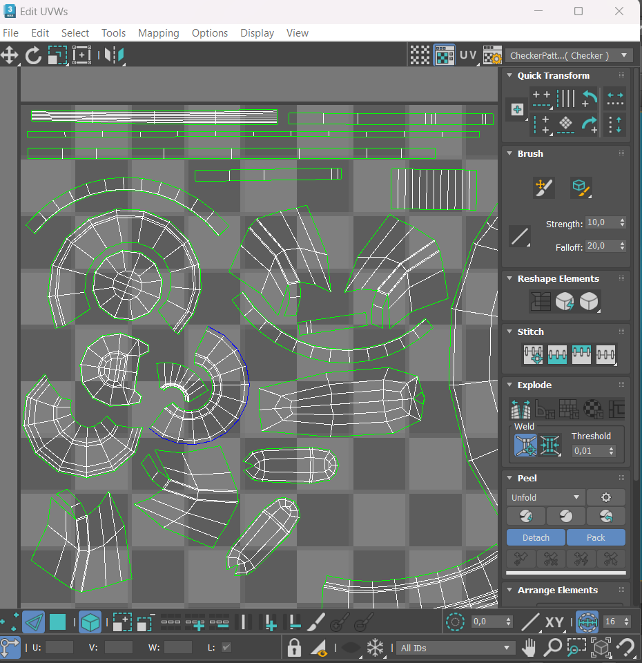The width and height of the screenshot is (642, 663).
Task: Select the Move Selected Subobject tool
Action: 10,55
